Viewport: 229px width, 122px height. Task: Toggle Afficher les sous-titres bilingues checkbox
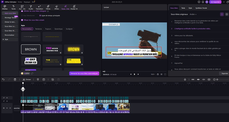(x=22, y=11)
